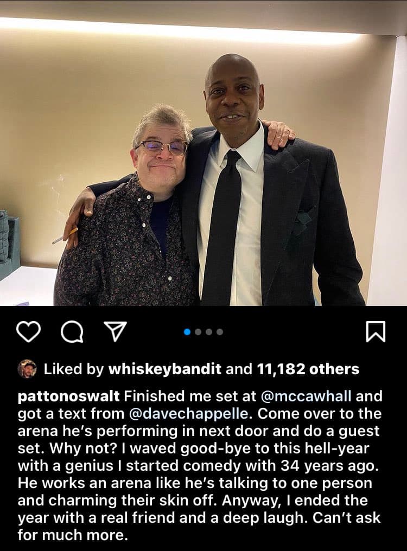Open the pattonoswalt profile username

point(68,396)
